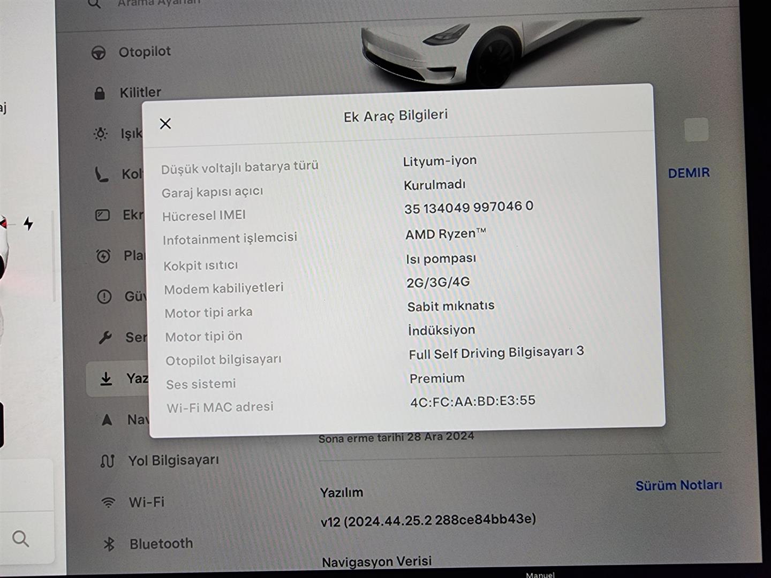Select the Motor tipi ön label
The image size is (771, 578).
coord(203,337)
